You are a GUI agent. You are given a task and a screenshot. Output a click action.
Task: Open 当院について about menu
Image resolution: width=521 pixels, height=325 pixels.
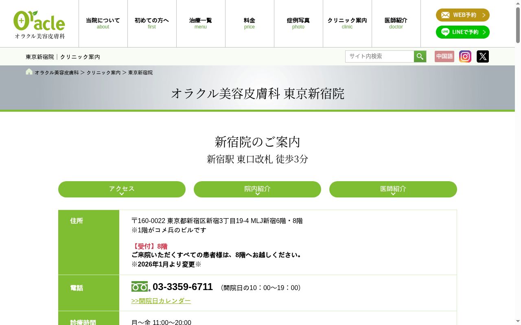click(103, 24)
